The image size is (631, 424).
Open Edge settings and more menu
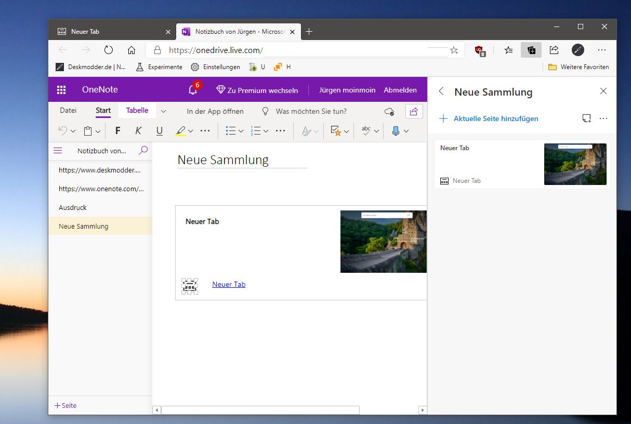[x=602, y=50]
